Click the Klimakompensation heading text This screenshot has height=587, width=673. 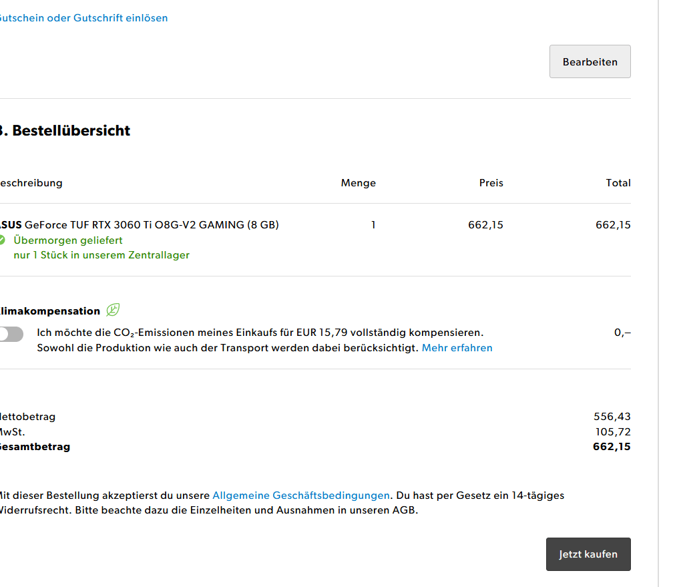coord(50,311)
